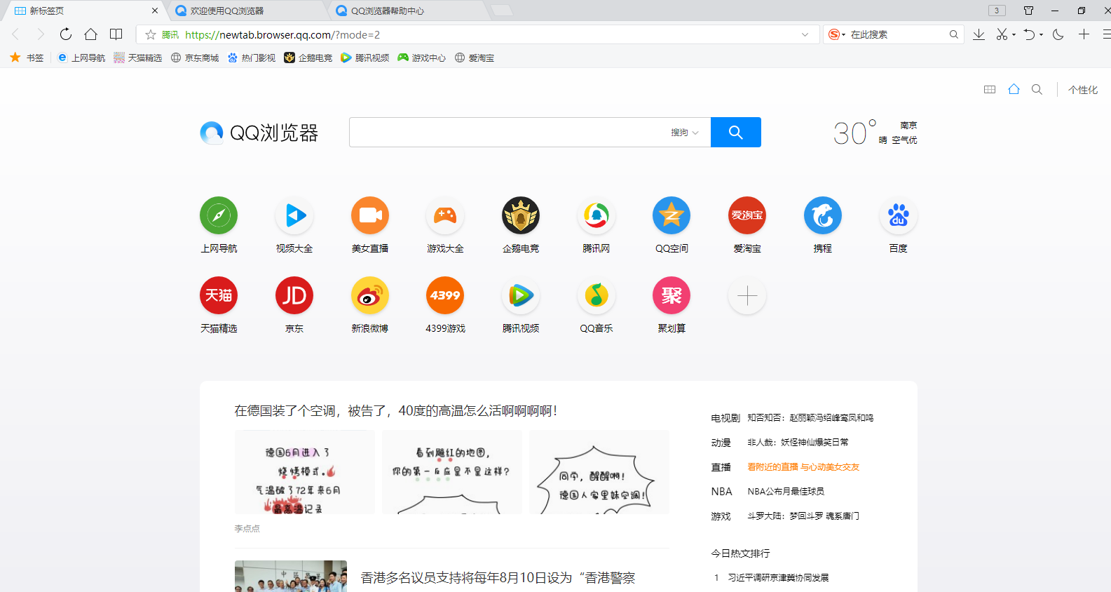This screenshot has width=1111, height=592.
Task: Open the undo closed tab dropdown arrow
Action: pyautogui.click(x=1041, y=34)
